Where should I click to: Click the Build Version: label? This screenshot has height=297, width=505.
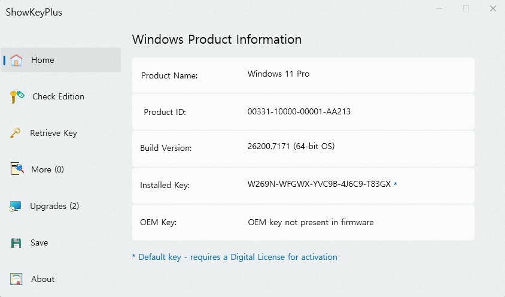[x=166, y=148]
